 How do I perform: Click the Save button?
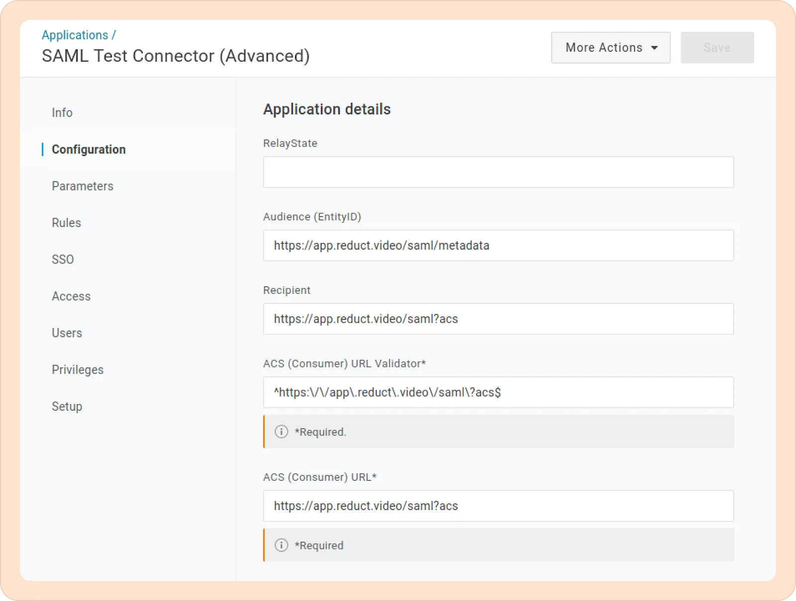pyautogui.click(x=717, y=48)
